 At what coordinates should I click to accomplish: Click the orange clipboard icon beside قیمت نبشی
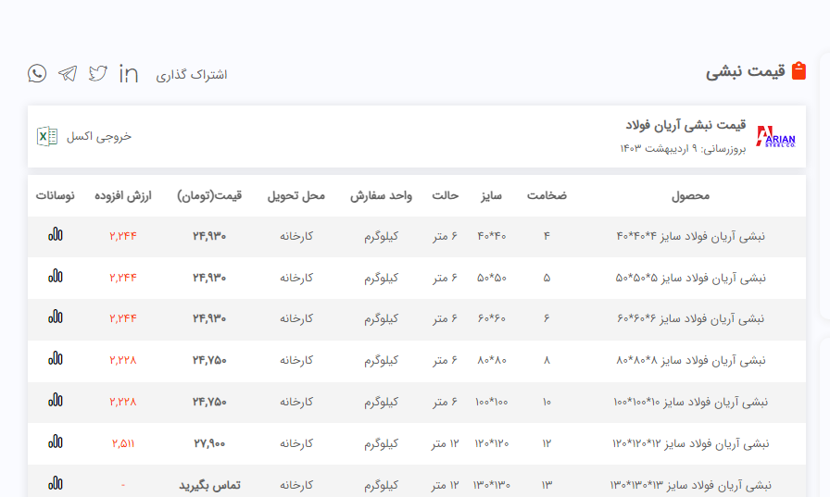(799, 71)
